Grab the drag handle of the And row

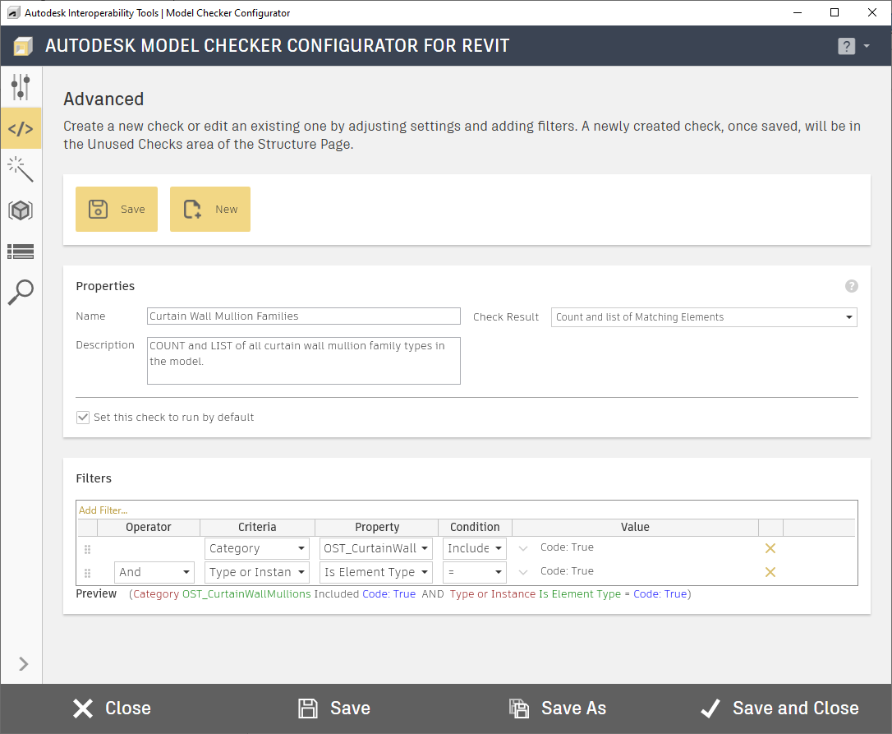(x=88, y=574)
